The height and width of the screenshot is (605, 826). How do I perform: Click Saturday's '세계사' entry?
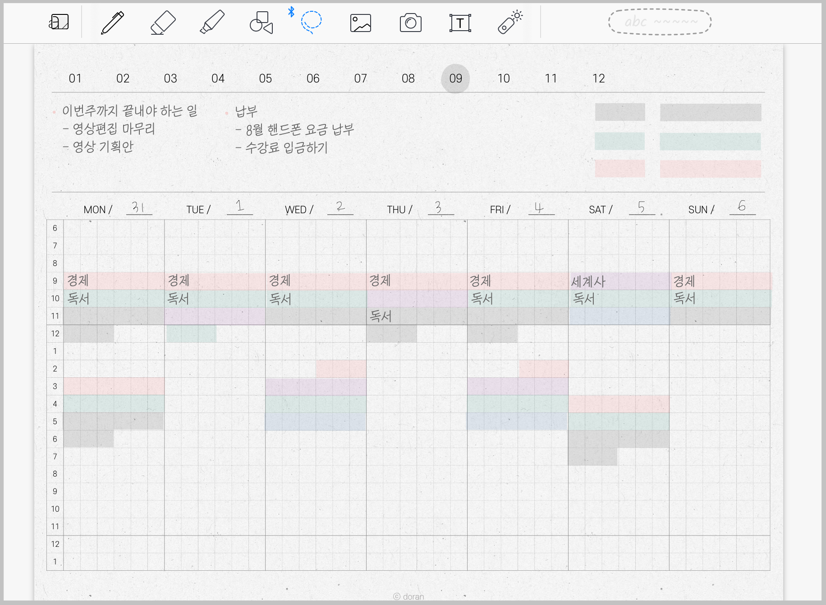(588, 282)
